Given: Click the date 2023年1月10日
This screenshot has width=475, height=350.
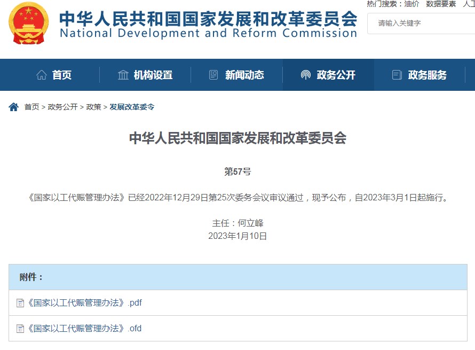Looking at the screenshot, I should (237, 236).
